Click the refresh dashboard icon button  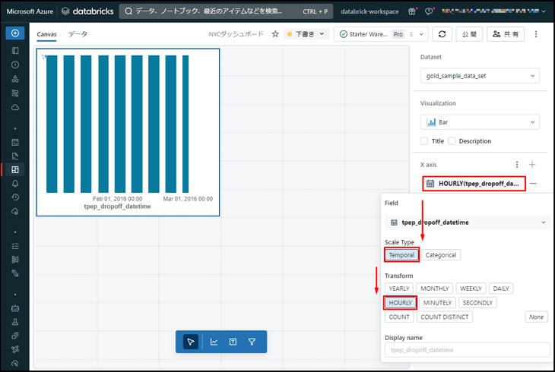(442, 34)
